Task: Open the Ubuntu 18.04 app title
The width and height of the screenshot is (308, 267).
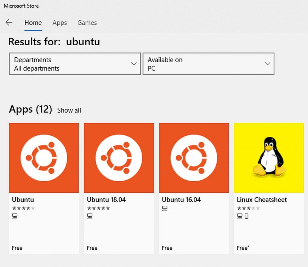Action: tap(106, 200)
